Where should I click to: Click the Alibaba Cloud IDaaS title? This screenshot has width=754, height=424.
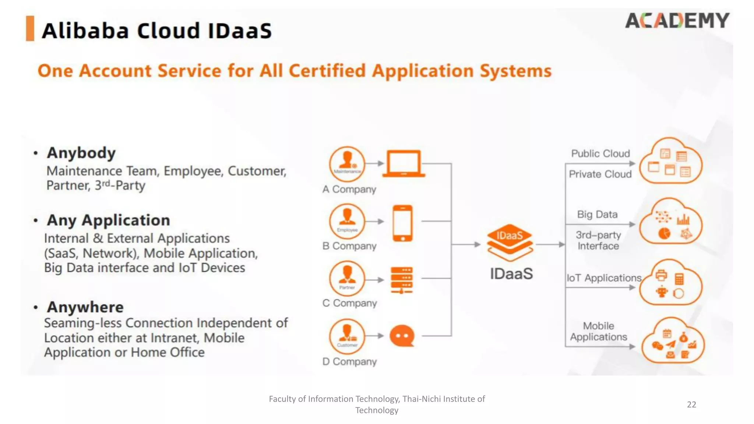point(157,30)
